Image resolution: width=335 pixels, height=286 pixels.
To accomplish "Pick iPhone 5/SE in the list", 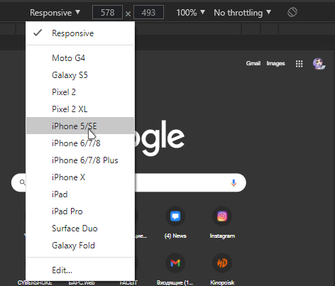I will pyautogui.click(x=80, y=126).
